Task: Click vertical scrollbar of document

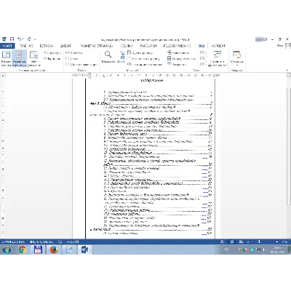Action: [x=289, y=145]
